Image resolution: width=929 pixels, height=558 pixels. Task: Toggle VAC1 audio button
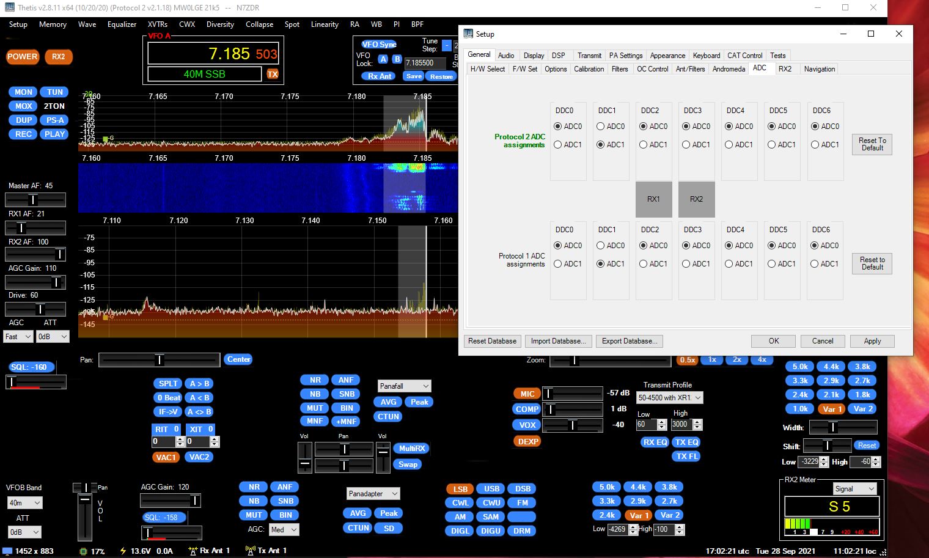(x=166, y=457)
